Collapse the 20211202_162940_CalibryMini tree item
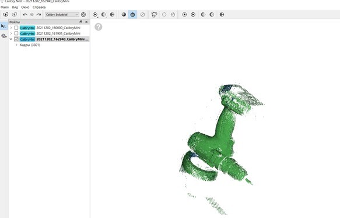This screenshot has height=218, width=340. pyautogui.click(x=11, y=39)
